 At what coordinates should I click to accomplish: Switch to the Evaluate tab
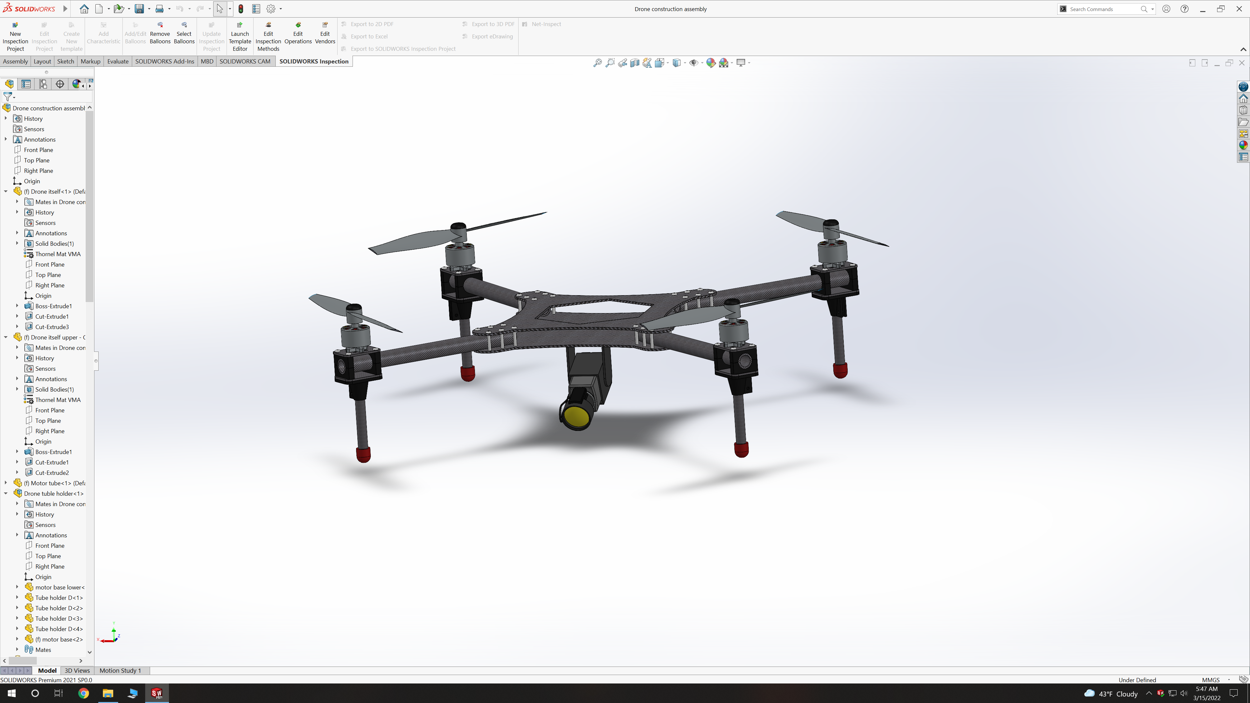pyautogui.click(x=118, y=61)
